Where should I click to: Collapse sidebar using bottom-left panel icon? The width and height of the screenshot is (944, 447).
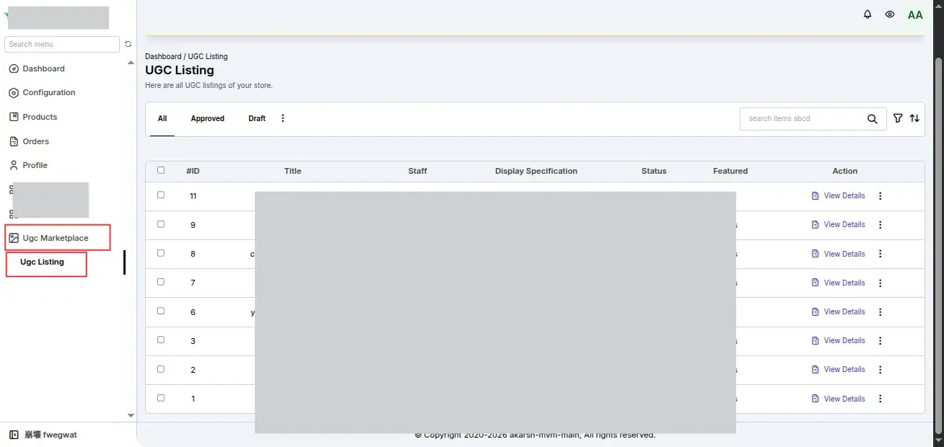[x=14, y=435]
